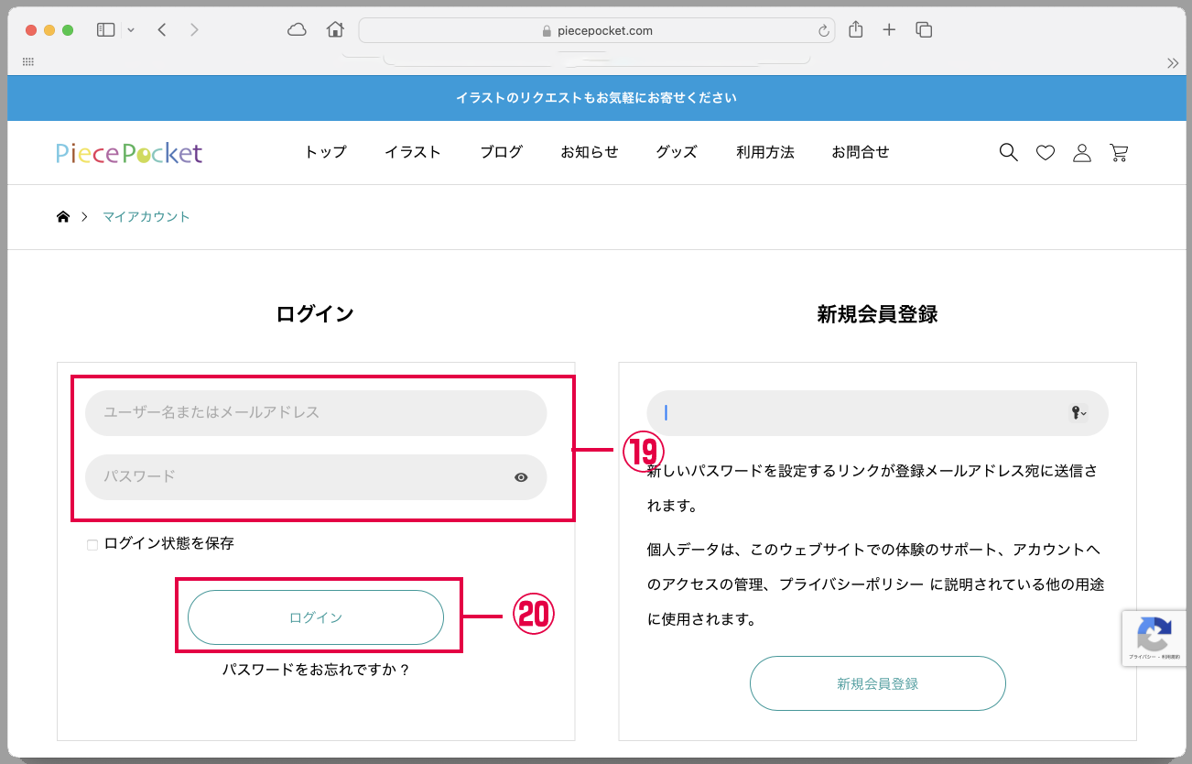The width and height of the screenshot is (1192, 764).
Task: Click the iCloud tabs cloud icon
Action: [x=297, y=30]
